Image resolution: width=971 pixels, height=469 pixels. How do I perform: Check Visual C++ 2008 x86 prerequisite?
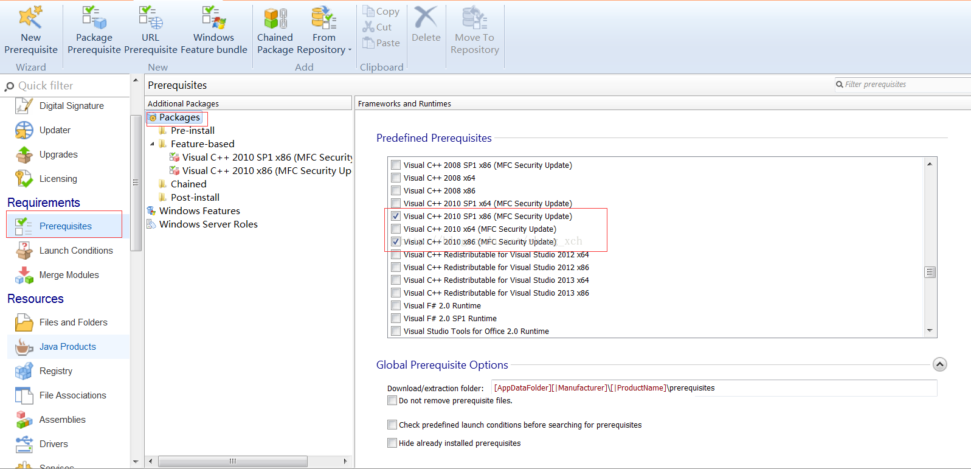(396, 190)
